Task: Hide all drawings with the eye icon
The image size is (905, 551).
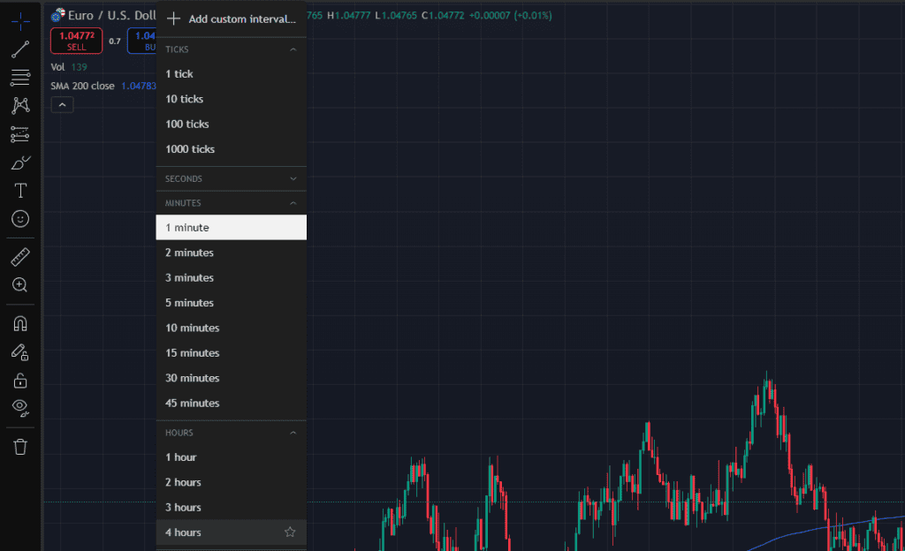Action: point(19,407)
